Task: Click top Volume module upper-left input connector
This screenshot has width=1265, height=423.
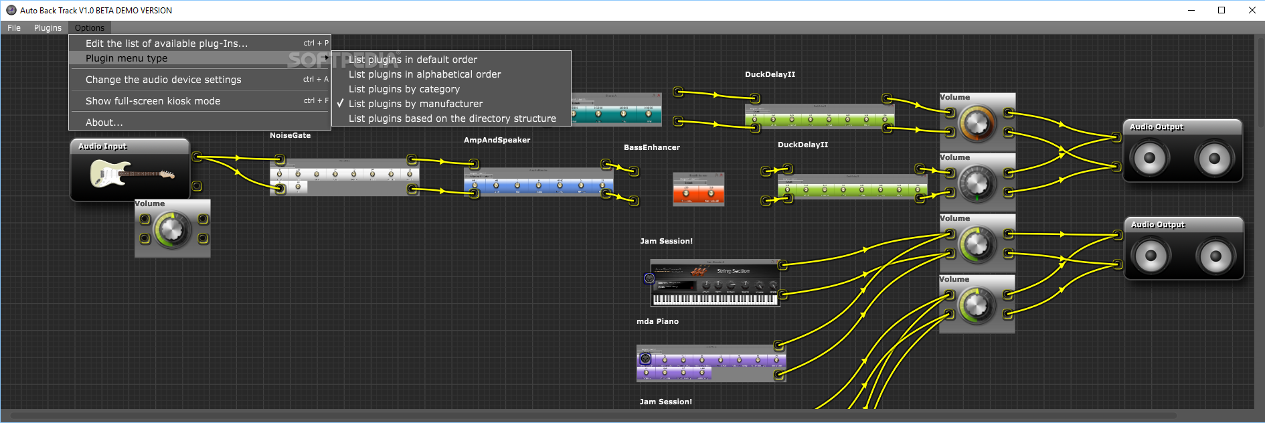Action: pyautogui.click(x=950, y=112)
